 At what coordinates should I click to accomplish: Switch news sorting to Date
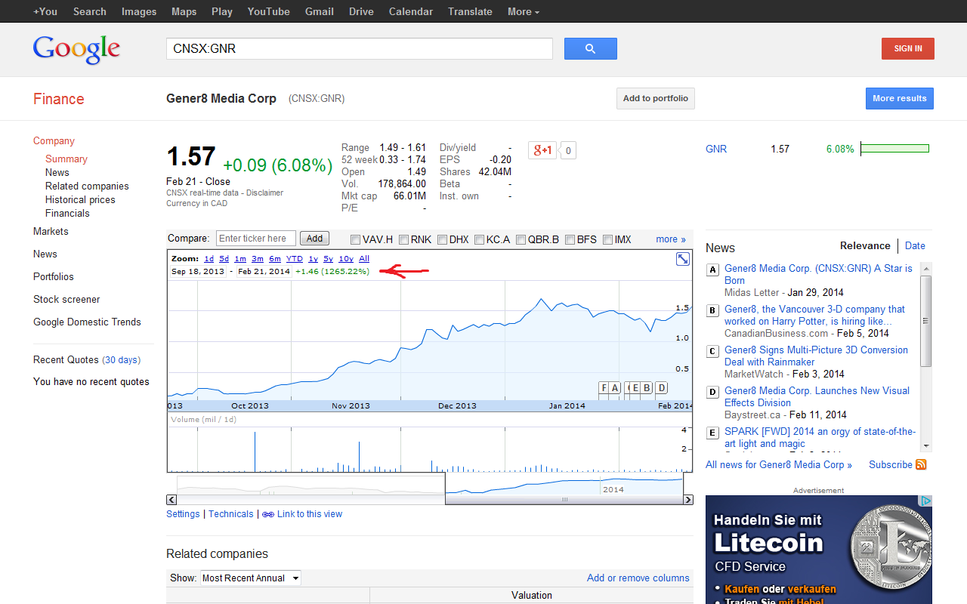click(915, 245)
